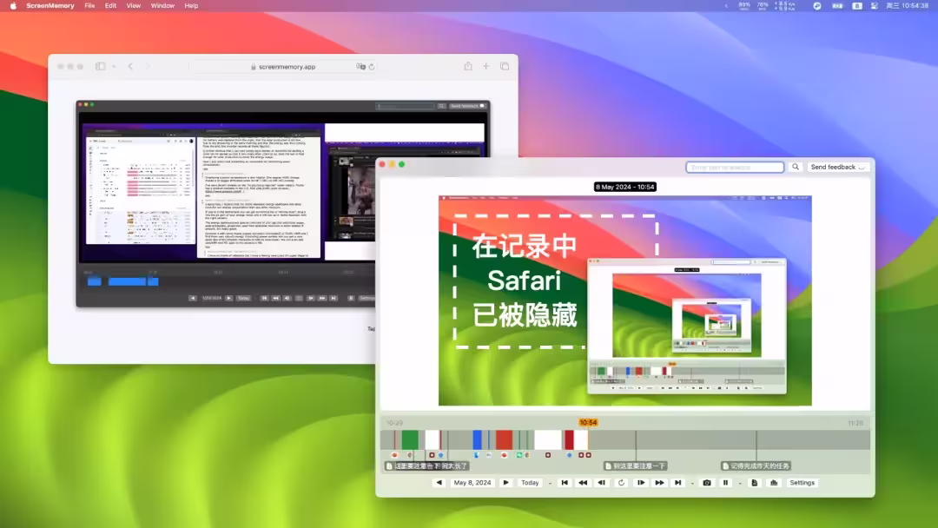The width and height of the screenshot is (938, 528).
Task: Click the 8 May 2024 - 10:54 timestamp label
Action: coord(624,188)
